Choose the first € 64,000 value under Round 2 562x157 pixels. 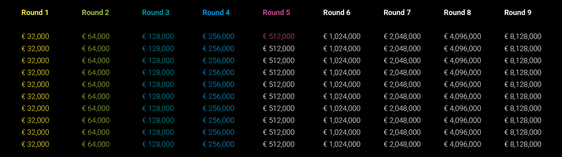pos(95,36)
